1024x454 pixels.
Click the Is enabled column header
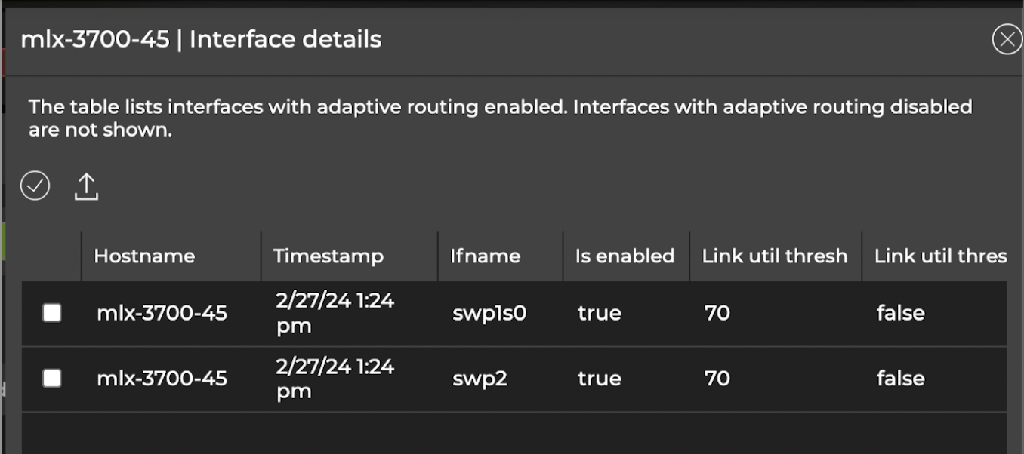[x=625, y=256]
